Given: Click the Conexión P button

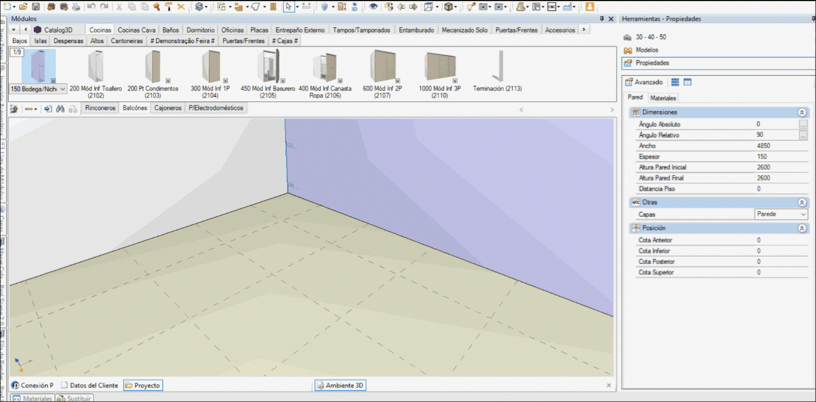Looking at the screenshot, I should pos(33,385).
